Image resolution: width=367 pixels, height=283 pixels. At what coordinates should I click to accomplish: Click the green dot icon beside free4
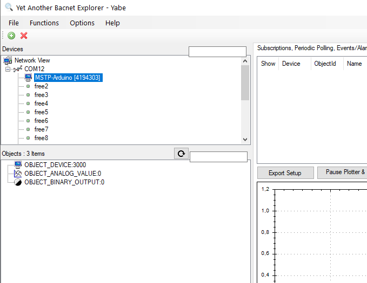pos(28,103)
